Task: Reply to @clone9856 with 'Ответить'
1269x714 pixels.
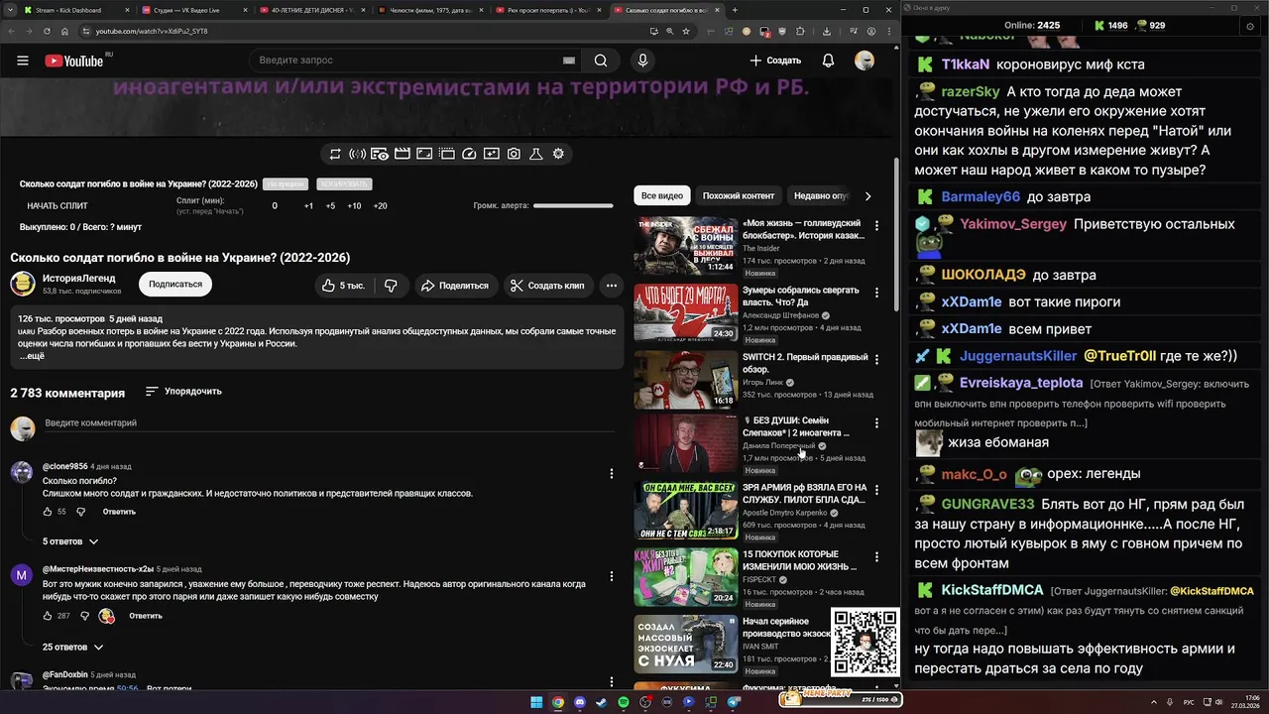Action: point(119,512)
